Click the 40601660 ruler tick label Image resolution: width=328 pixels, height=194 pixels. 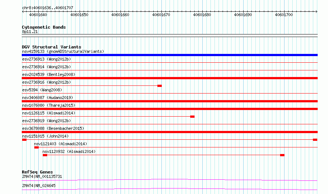pos(120,15)
